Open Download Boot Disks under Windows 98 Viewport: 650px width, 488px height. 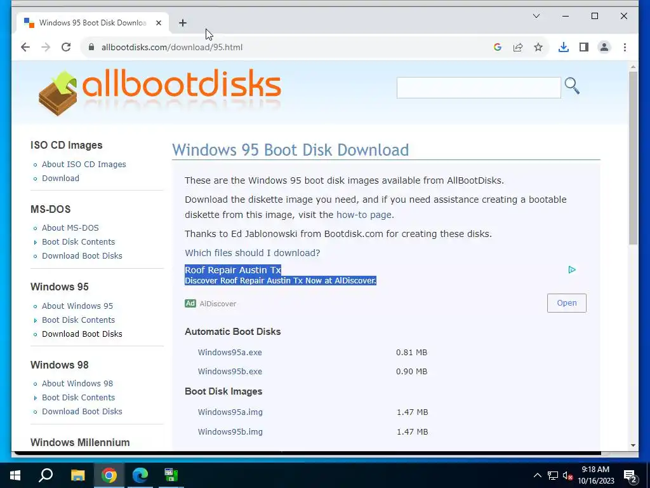[82, 411]
